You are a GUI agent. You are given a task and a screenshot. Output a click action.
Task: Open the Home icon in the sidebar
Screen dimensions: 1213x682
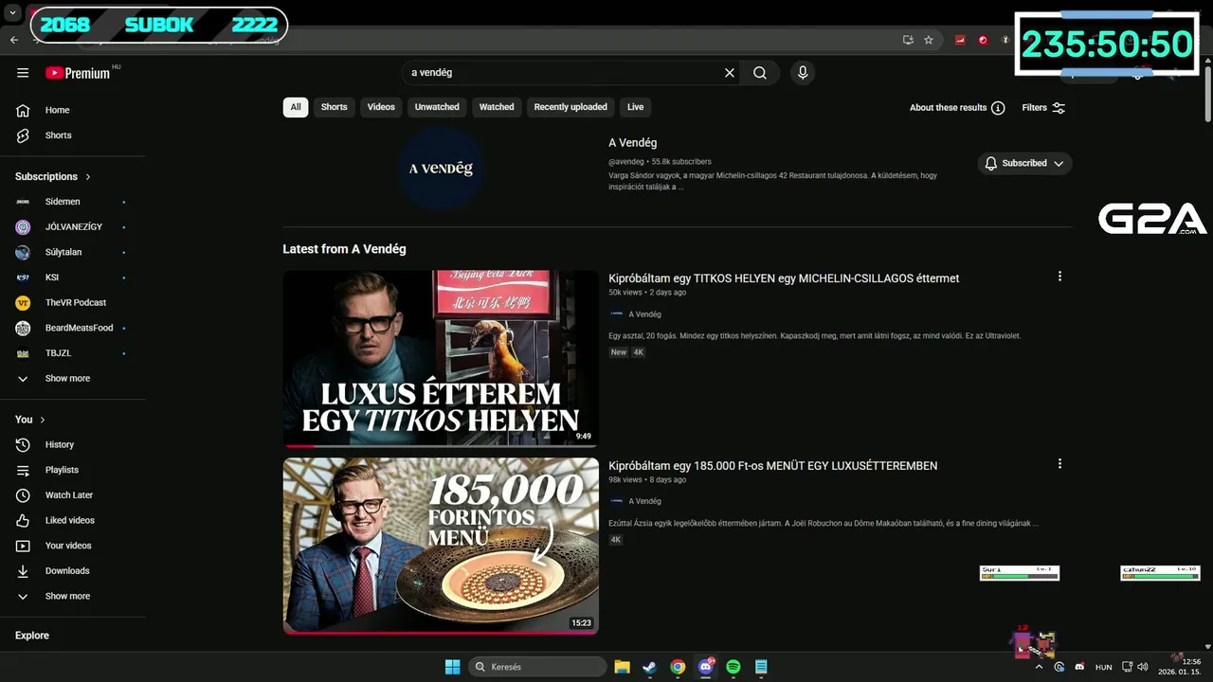click(23, 110)
